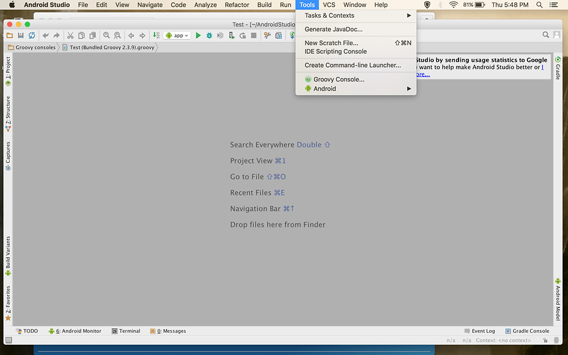Open the Favorites side tab
The image size is (568, 355).
pos(8,303)
